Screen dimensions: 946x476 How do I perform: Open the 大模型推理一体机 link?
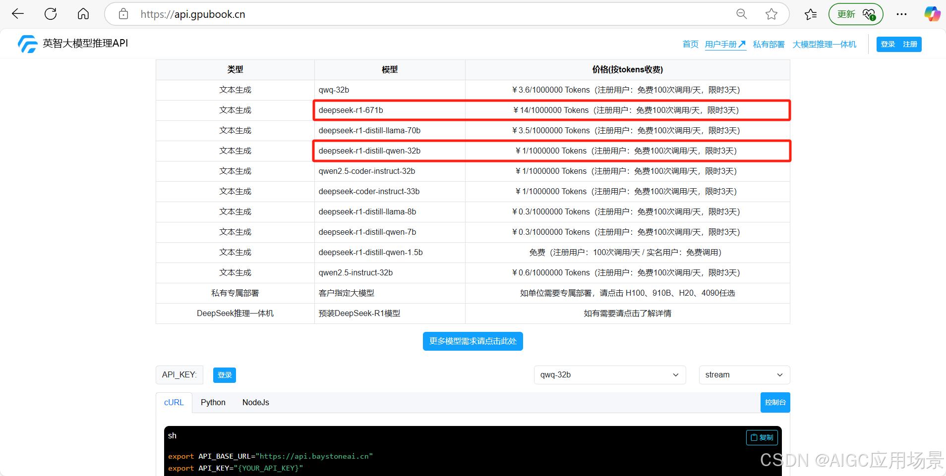pyautogui.click(x=824, y=44)
